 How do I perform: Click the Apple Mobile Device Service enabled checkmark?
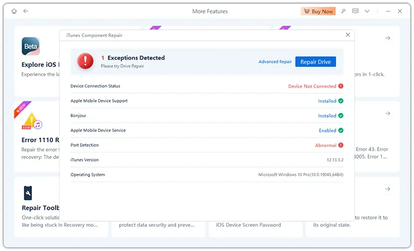click(341, 131)
